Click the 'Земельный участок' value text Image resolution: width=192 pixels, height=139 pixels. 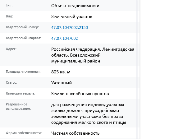(x=72, y=16)
